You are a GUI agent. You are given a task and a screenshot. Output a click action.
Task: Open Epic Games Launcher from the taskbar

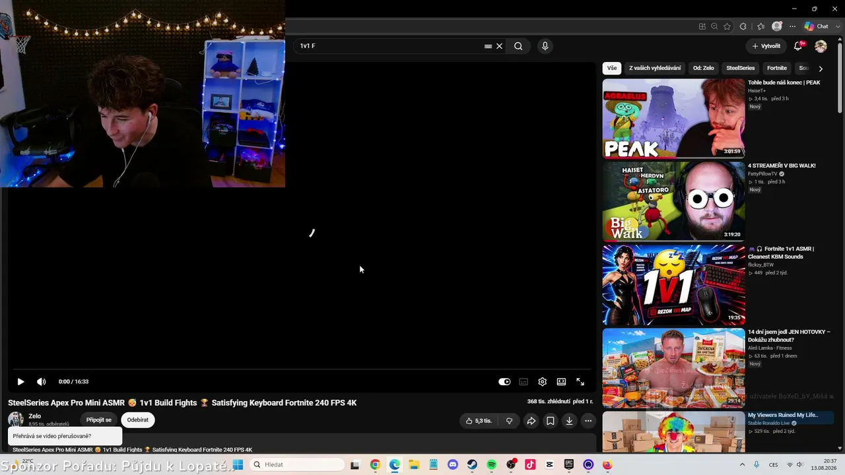569,464
